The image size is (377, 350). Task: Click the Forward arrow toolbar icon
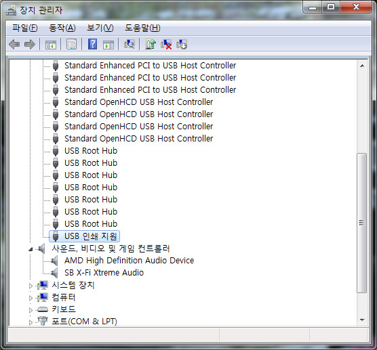[x=30, y=45]
